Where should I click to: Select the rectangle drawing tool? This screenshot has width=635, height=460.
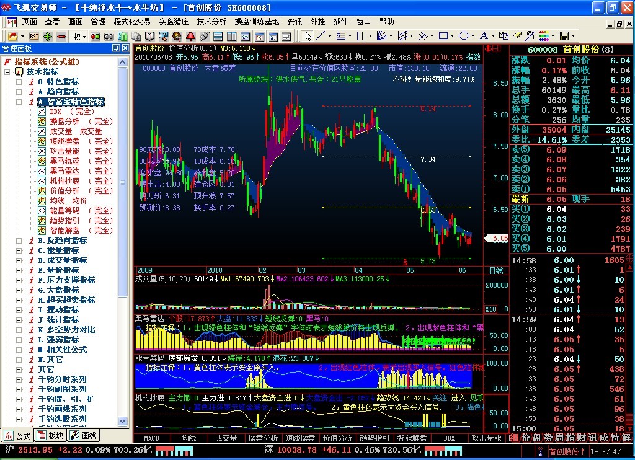pyautogui.click(x=443, y=37)
